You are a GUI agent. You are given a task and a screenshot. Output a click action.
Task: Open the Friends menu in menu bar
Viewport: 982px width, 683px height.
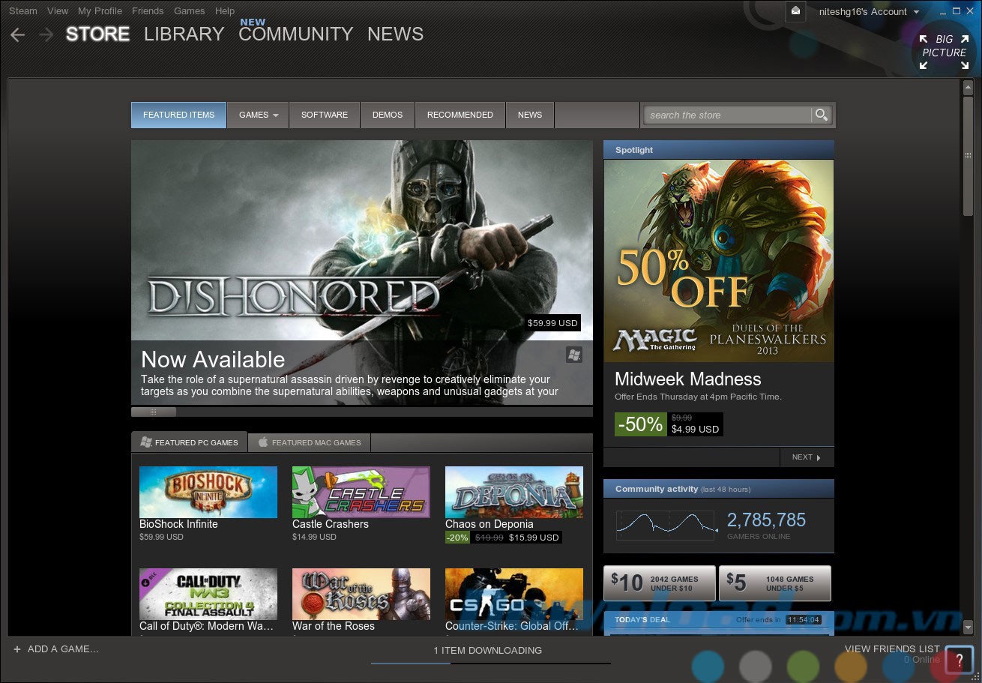pyautogui.click(x=148, y=11)
